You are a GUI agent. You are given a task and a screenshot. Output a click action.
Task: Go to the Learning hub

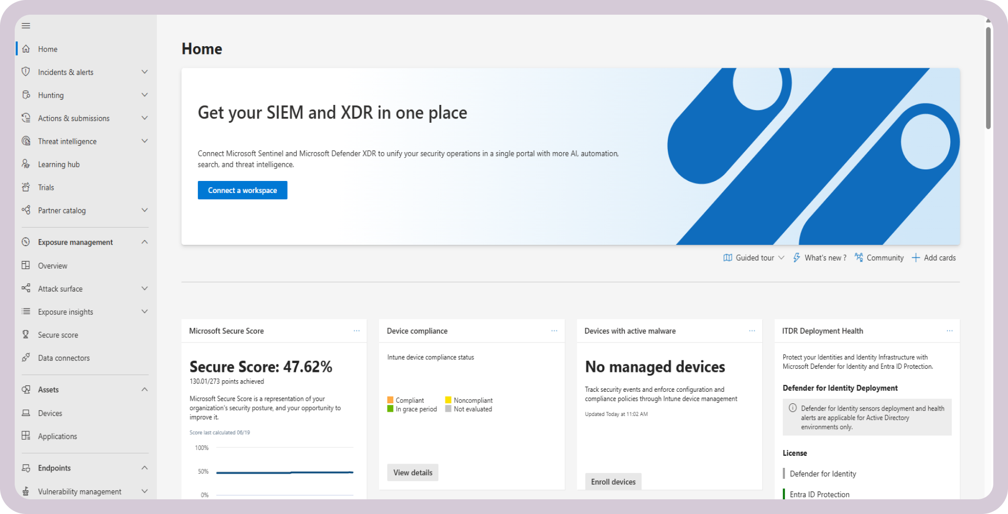pyautogui.click(x=58, y=164)
